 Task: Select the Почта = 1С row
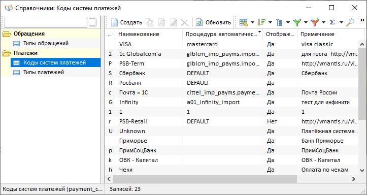(x=231, y=92)
